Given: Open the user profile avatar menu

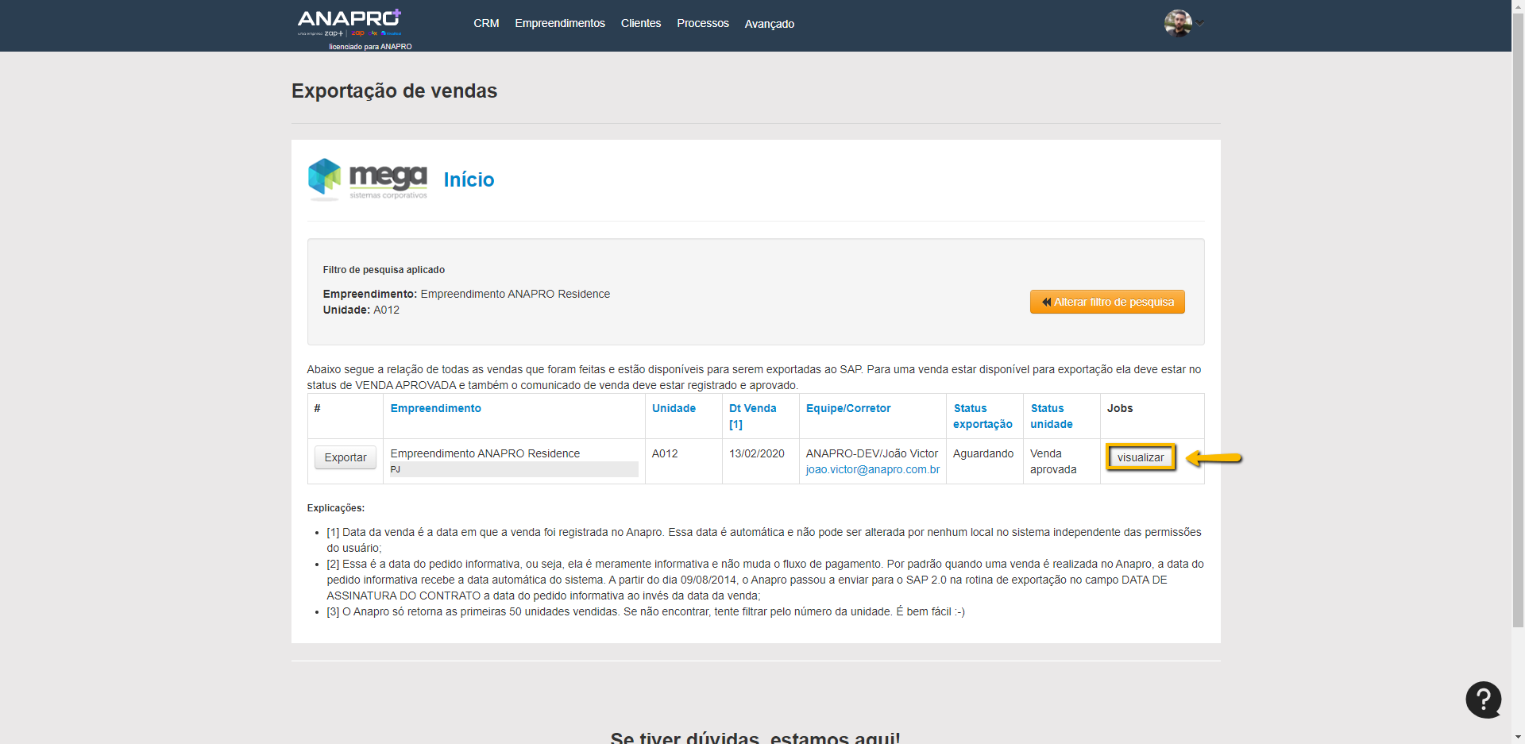Looking at the screenshot, I should 1177,23.
